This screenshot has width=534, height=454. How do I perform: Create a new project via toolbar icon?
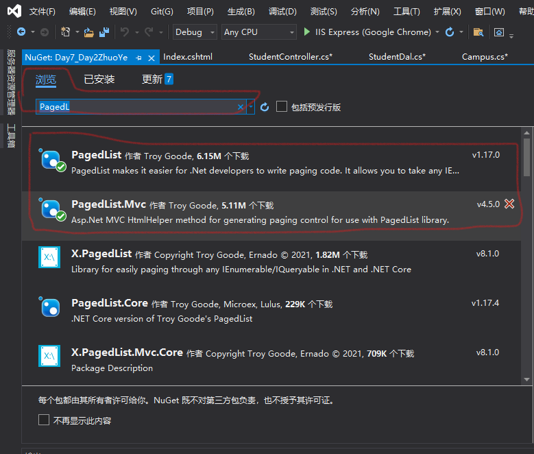click(65, 32)
